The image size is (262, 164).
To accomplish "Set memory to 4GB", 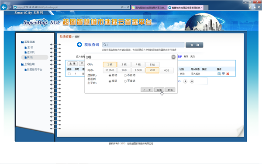I will tap(167, 70).
